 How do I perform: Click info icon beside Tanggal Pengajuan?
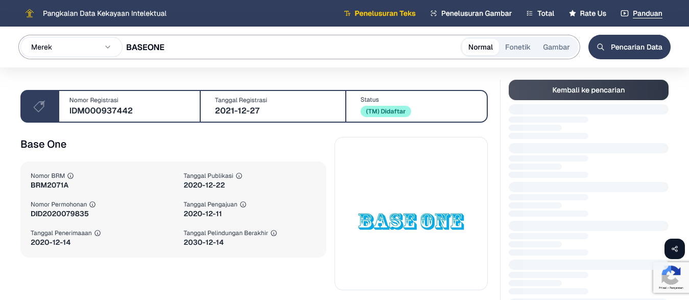[243, 204]
